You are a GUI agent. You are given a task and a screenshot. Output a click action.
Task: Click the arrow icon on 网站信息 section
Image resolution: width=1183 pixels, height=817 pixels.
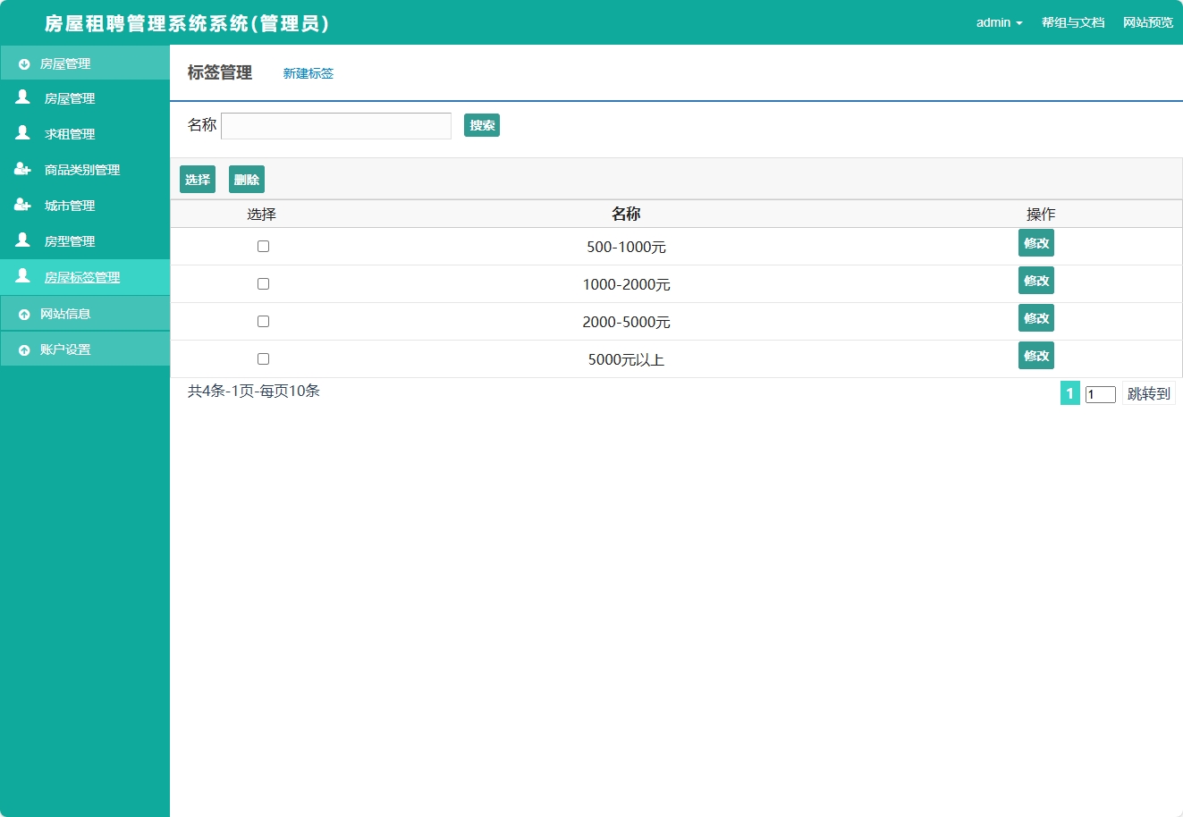tap(24, 315)
